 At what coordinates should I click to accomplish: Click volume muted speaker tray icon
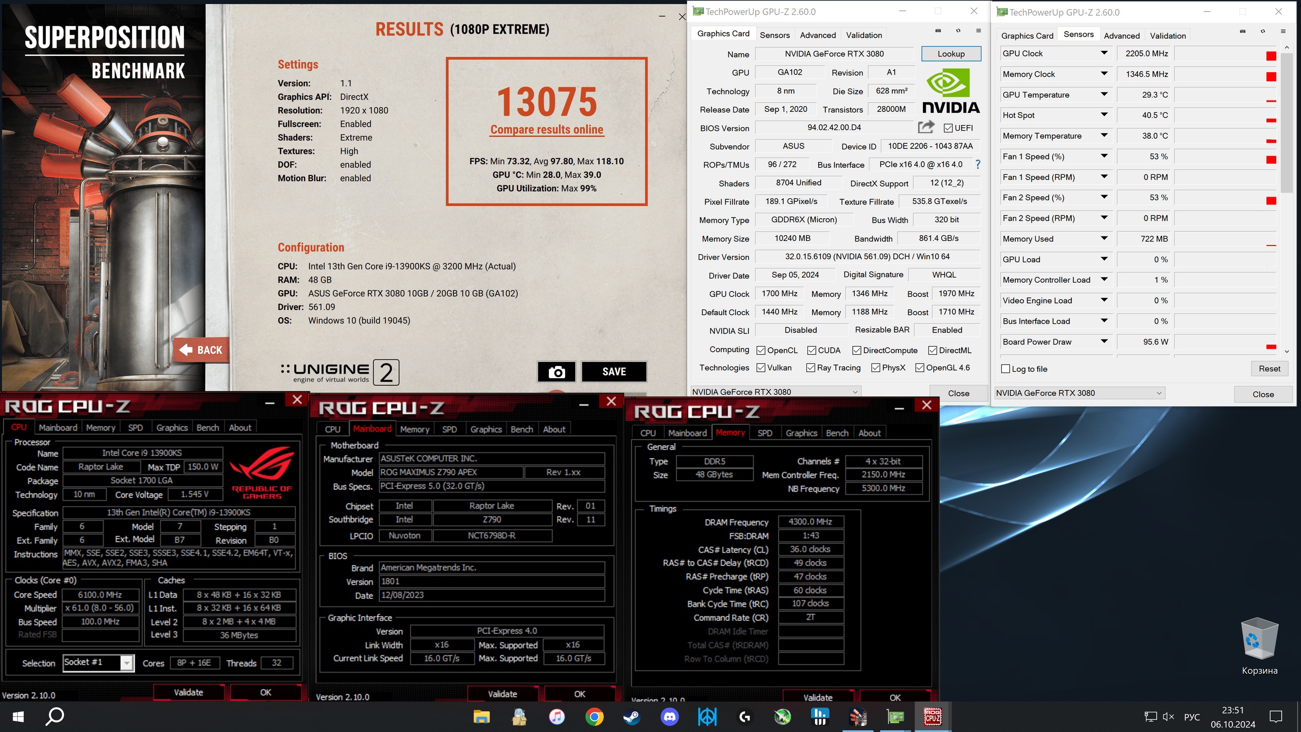pyautogui.click(x=1168, y=717)
